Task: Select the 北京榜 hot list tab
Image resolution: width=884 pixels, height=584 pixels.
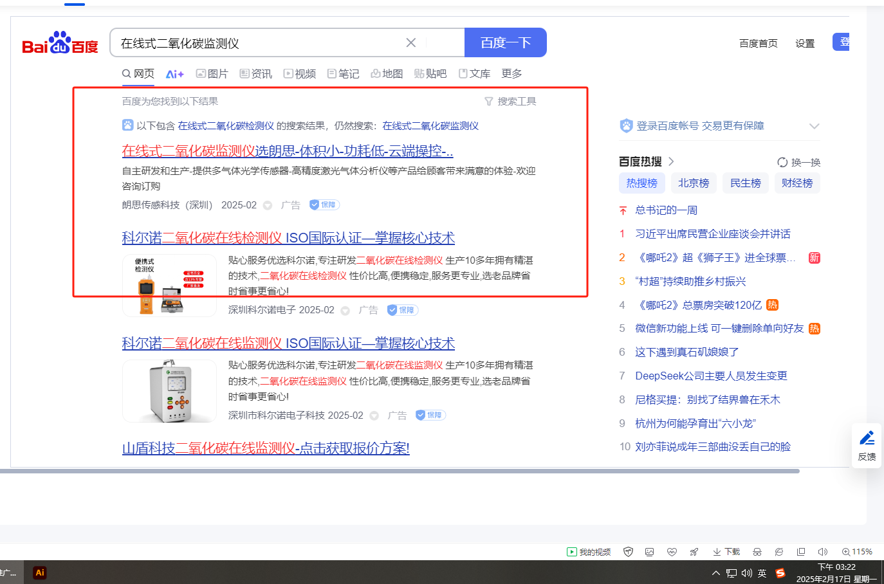Action: click(x=694, y=183)
